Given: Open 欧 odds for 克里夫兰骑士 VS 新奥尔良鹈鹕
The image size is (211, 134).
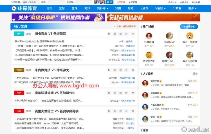Looking at the screenshot, I should tap(121, 111).
